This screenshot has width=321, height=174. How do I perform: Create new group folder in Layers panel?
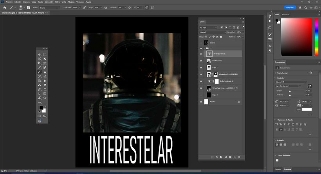point(230,157)
